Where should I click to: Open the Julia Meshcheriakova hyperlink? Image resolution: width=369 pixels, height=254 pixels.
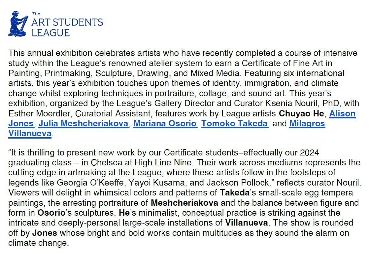coord(83,123)
